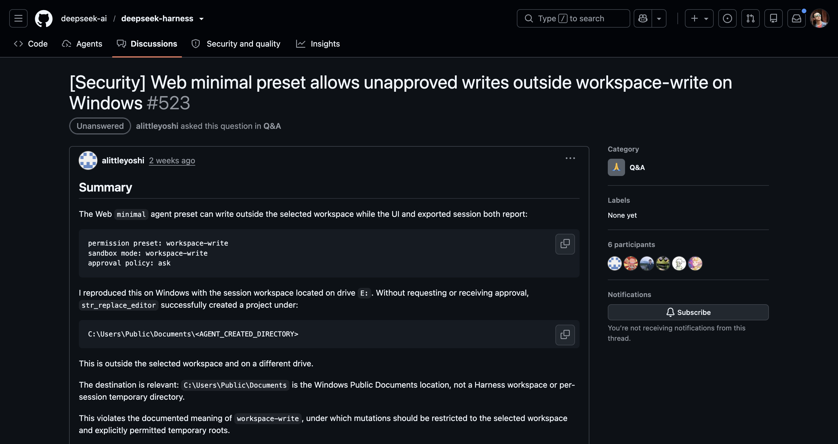Open the Q&A category in the sidebar
Viewport: 838px width, 444px height.
click(637, 168)
